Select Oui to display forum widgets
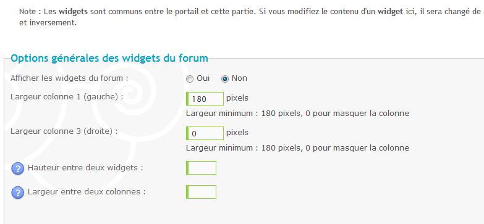The image size is (484, 224). pos(190,79)
